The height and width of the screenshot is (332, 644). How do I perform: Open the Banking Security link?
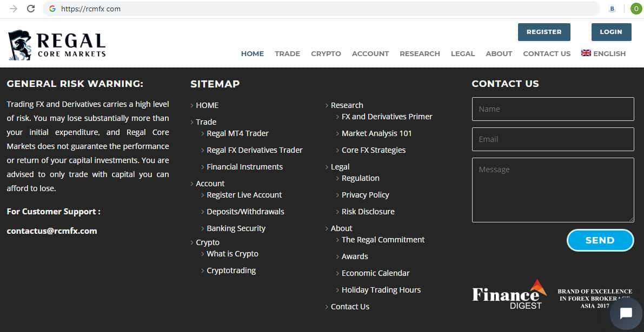click(x=236, y=228)
